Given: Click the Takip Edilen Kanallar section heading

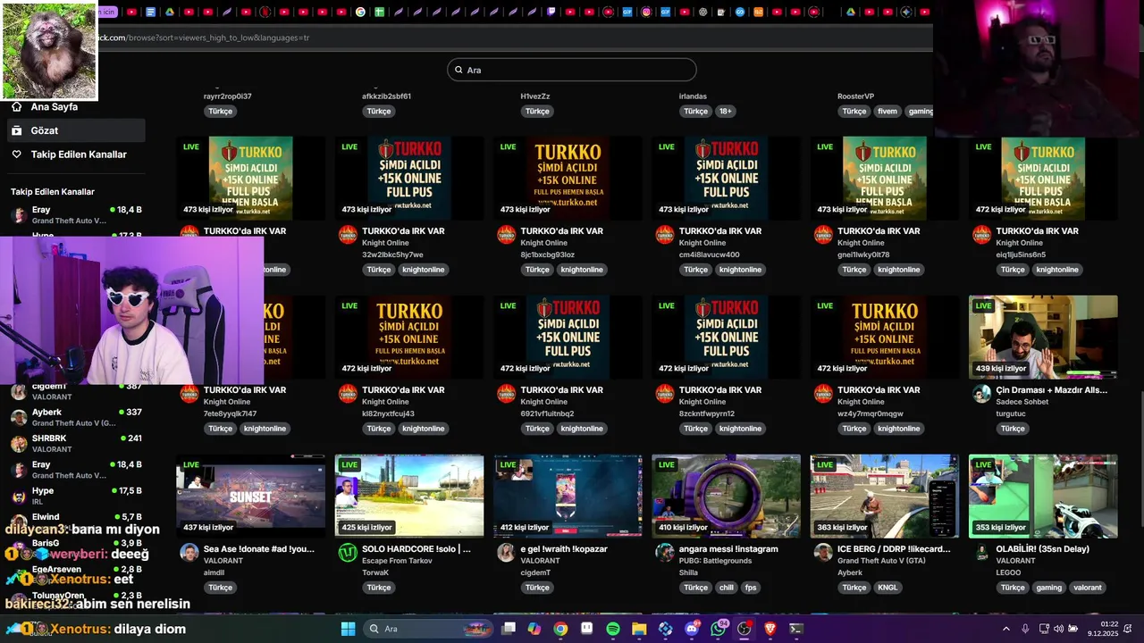Looking at the screenshot, I should point(53,191).
